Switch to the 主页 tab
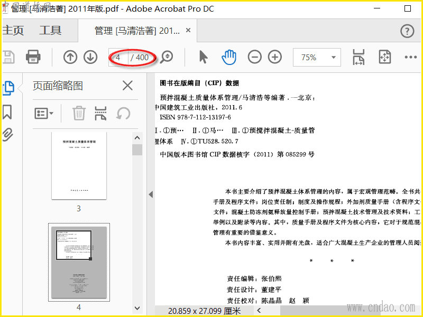This screenshot has width=423, height=317. pos(13,30)
